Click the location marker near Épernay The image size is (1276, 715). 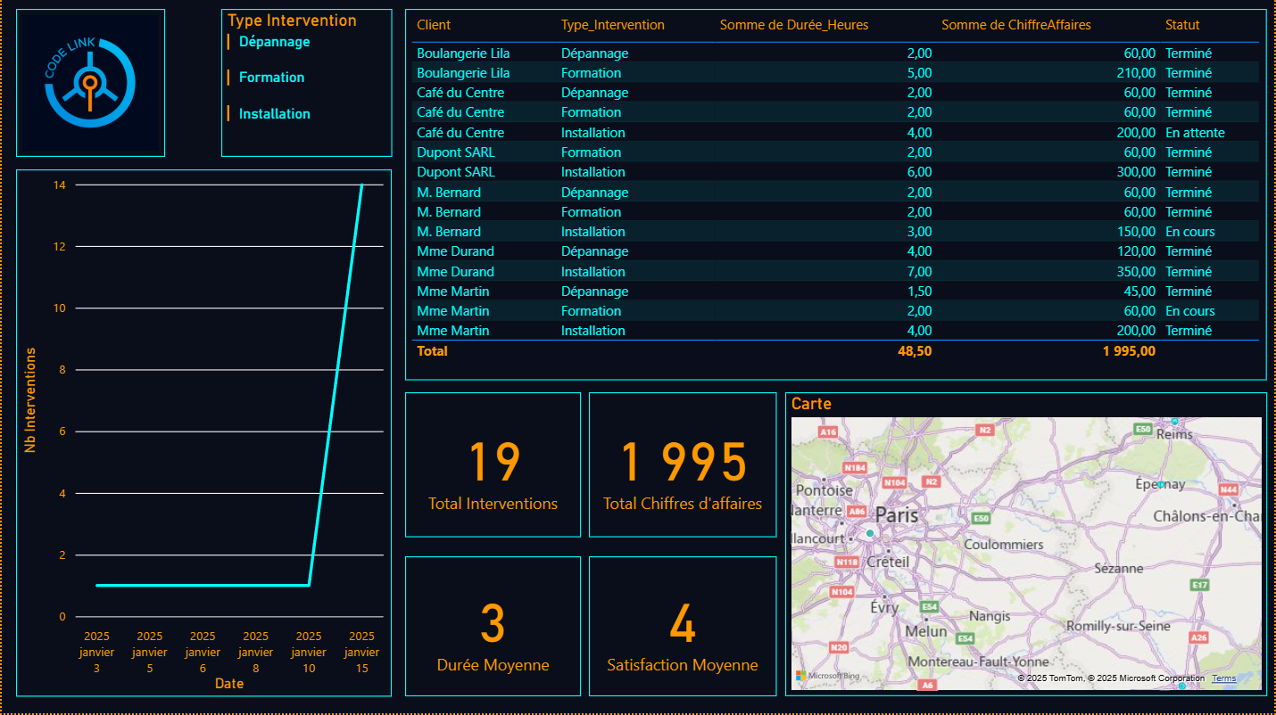tap(1161, 484)
